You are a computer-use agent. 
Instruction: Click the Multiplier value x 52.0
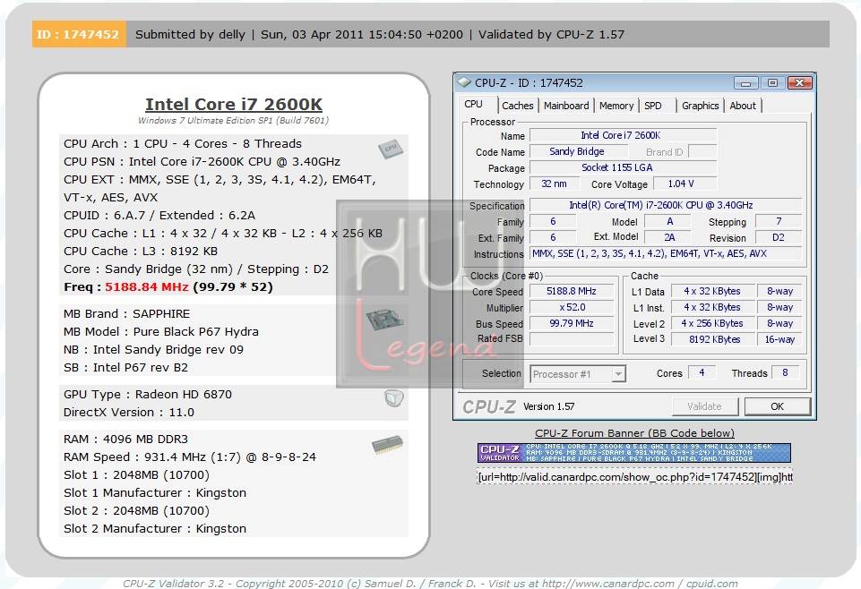[572, 307]
